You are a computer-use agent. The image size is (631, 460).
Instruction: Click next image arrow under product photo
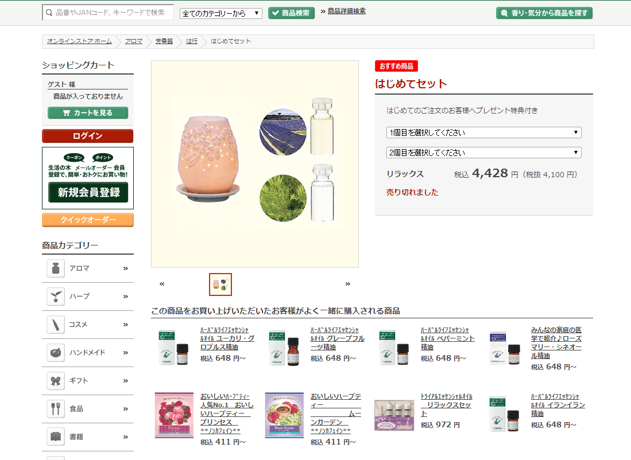347,284
